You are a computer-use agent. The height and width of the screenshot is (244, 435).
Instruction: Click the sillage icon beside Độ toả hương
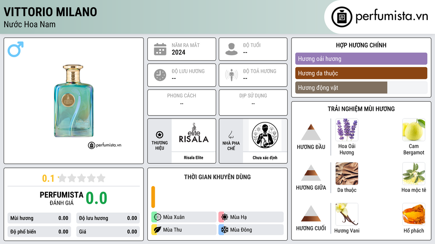pos(232,75)
